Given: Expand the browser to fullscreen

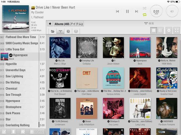Looking at the screenshot, I should pyautogui.click(x=177, y=30).
